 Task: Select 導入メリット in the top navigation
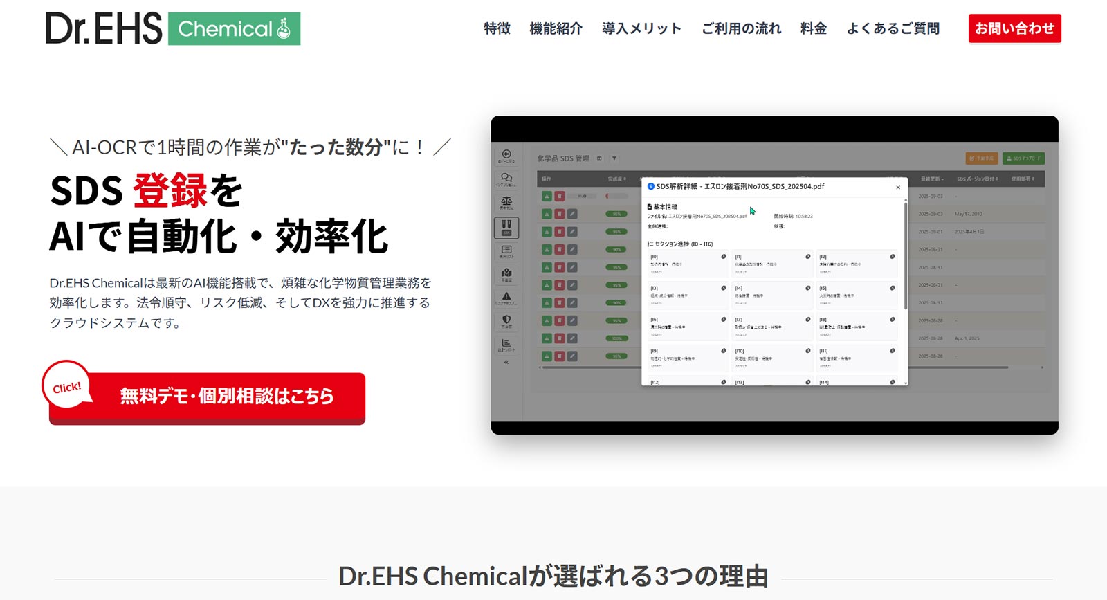tap(641, 28)
